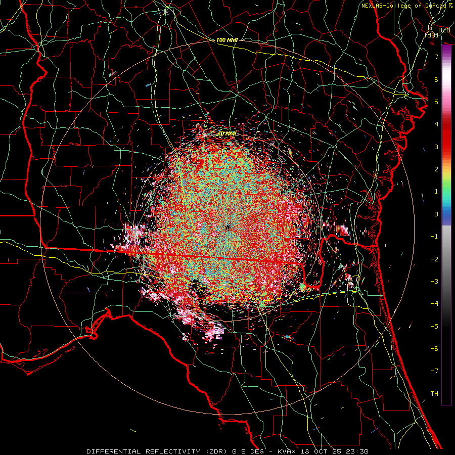Click the -5 value on color scale
This screenshot has width=455, height=455.
434,327
